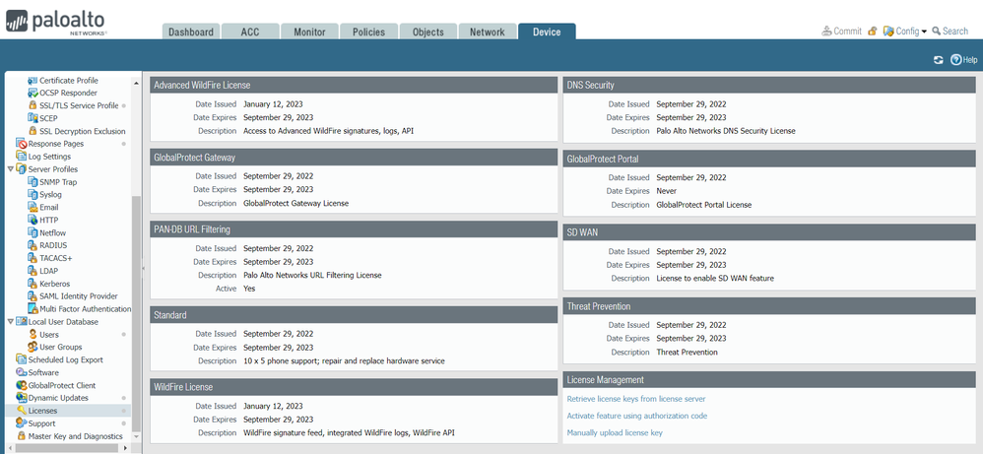Screen dimensions: 983x454
Task: Click the sidebar horizontal scrollbar right arrow
Action: pyautogui.click(x=125, y=448)
